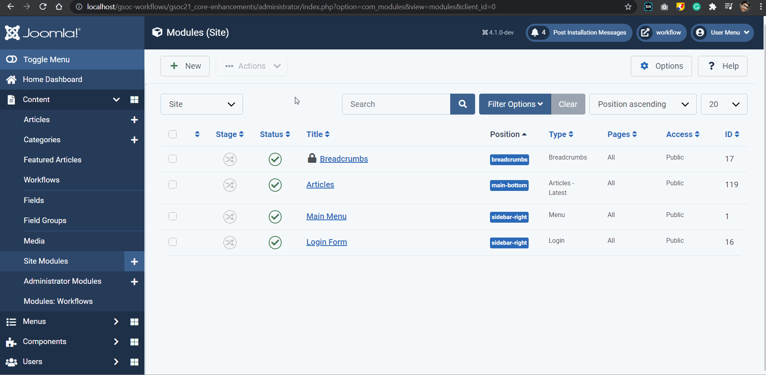Click Main Menu workflow stage icon

[230, 217]
